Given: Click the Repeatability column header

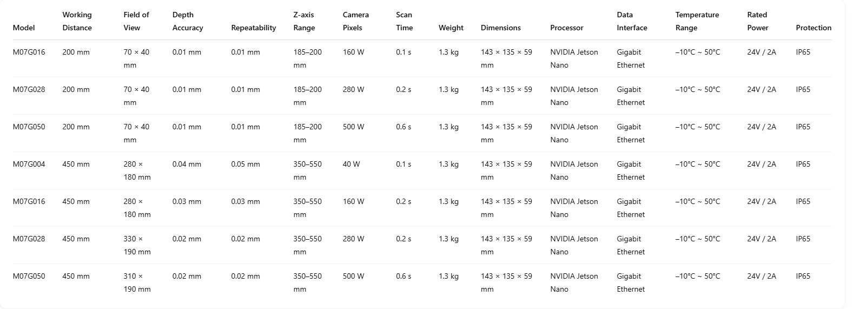Looking at the screenshot, I should [x=254, y=28].
